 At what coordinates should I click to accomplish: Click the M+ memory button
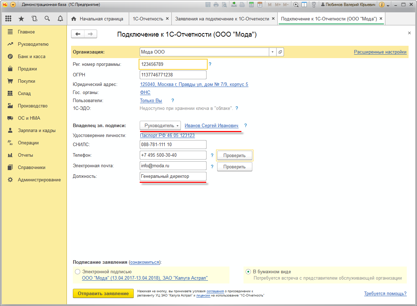coord(278,5)
